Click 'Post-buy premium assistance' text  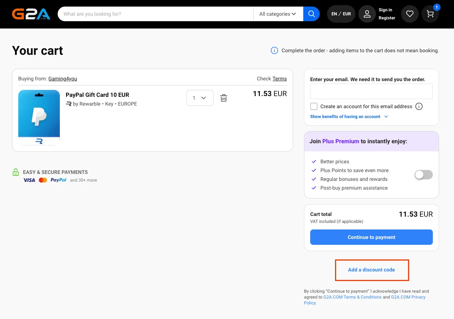354,188
